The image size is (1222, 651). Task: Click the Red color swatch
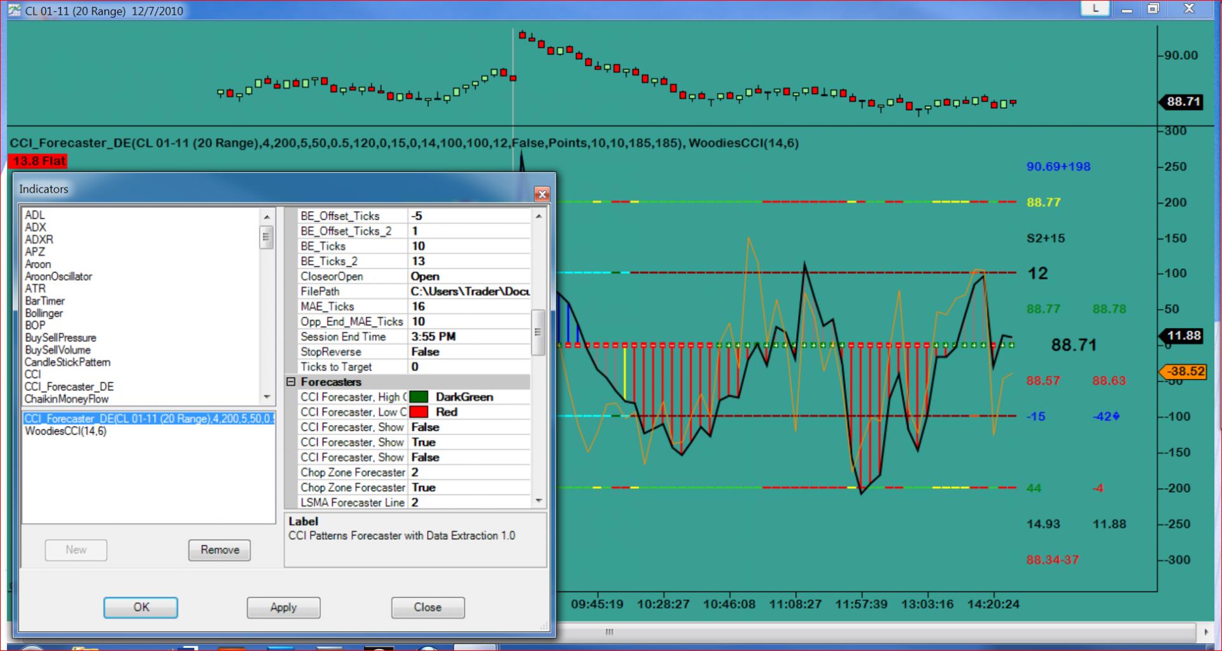(x=418, y=412)
